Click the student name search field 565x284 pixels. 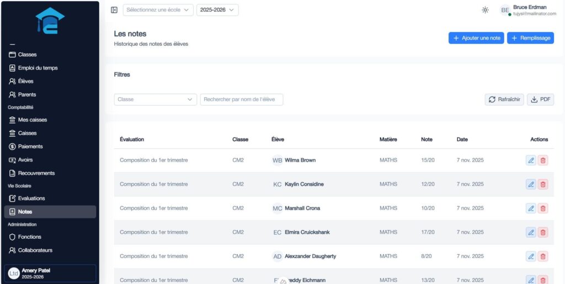[242, 99]
